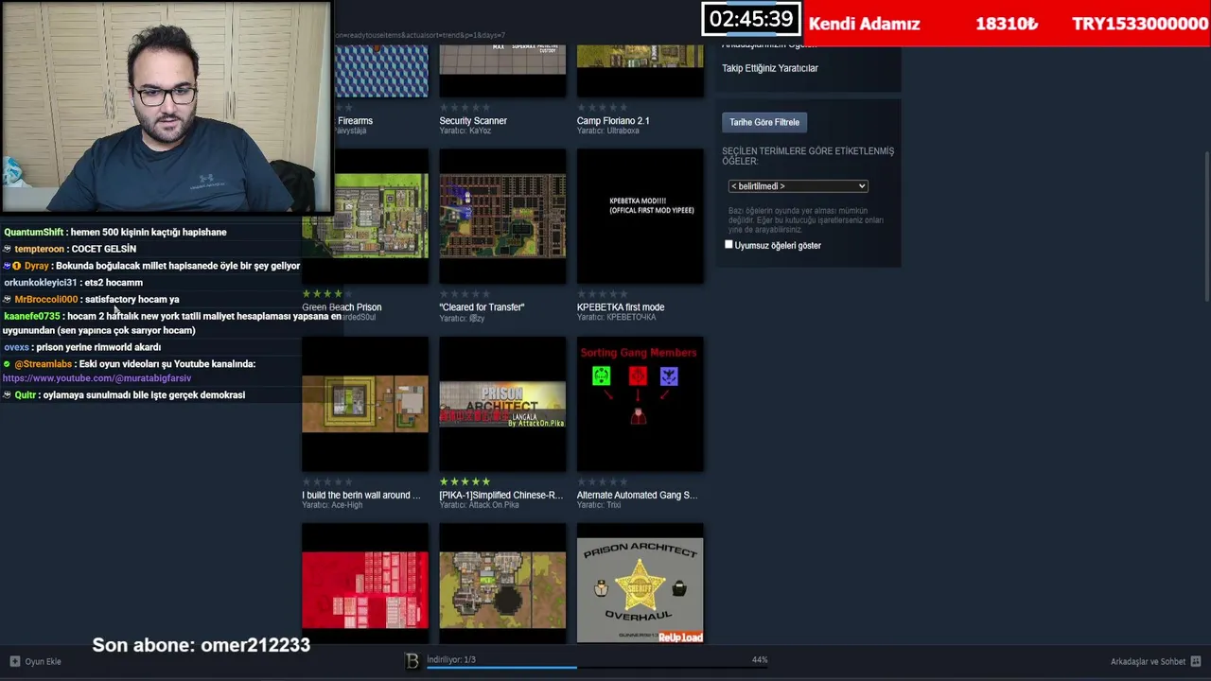Click Alternate Automated Gang S... title
The width and height of the screenshot is (1211, 681).
point(637,495)
